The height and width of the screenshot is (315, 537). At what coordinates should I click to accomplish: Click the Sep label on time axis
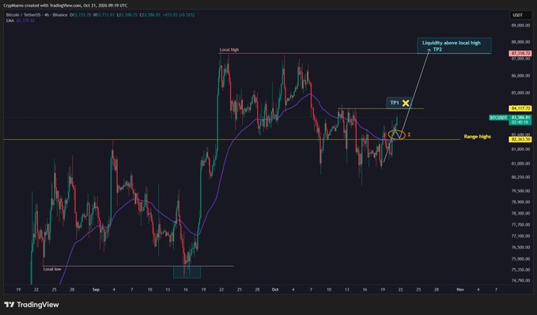tap(96, 290)
